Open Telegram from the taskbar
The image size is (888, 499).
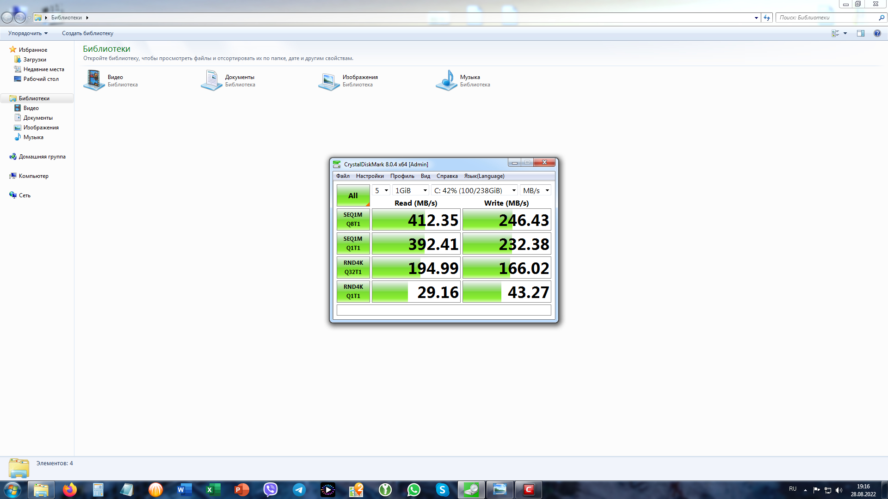299,490
